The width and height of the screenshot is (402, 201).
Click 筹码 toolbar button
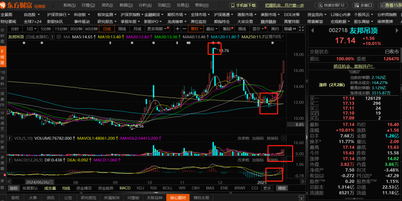pyautogui.click(x=228, y=29)
